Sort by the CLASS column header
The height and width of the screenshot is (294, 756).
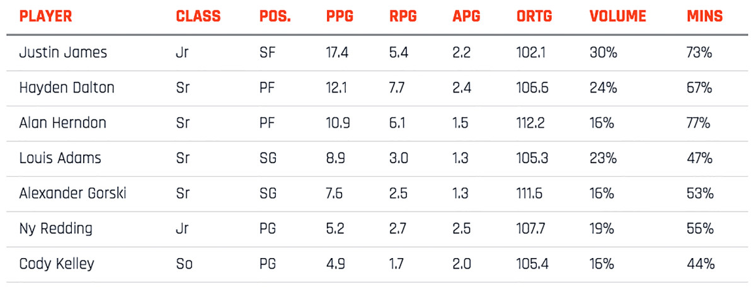198,16
